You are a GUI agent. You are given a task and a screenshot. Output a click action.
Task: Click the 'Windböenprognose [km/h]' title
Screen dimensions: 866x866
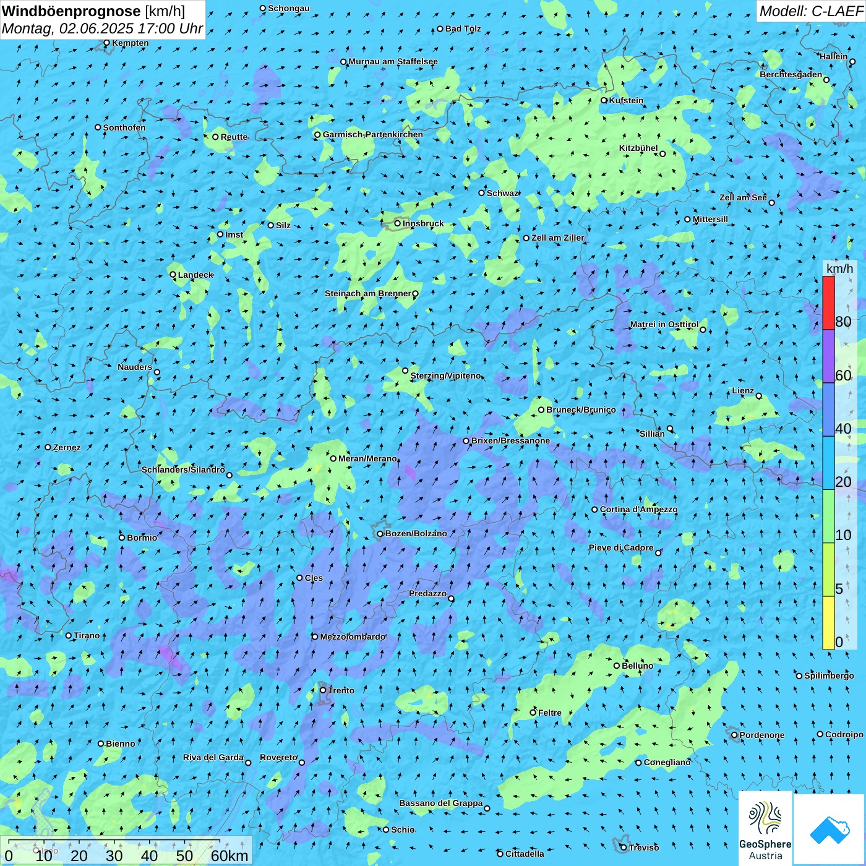(93, 12)
